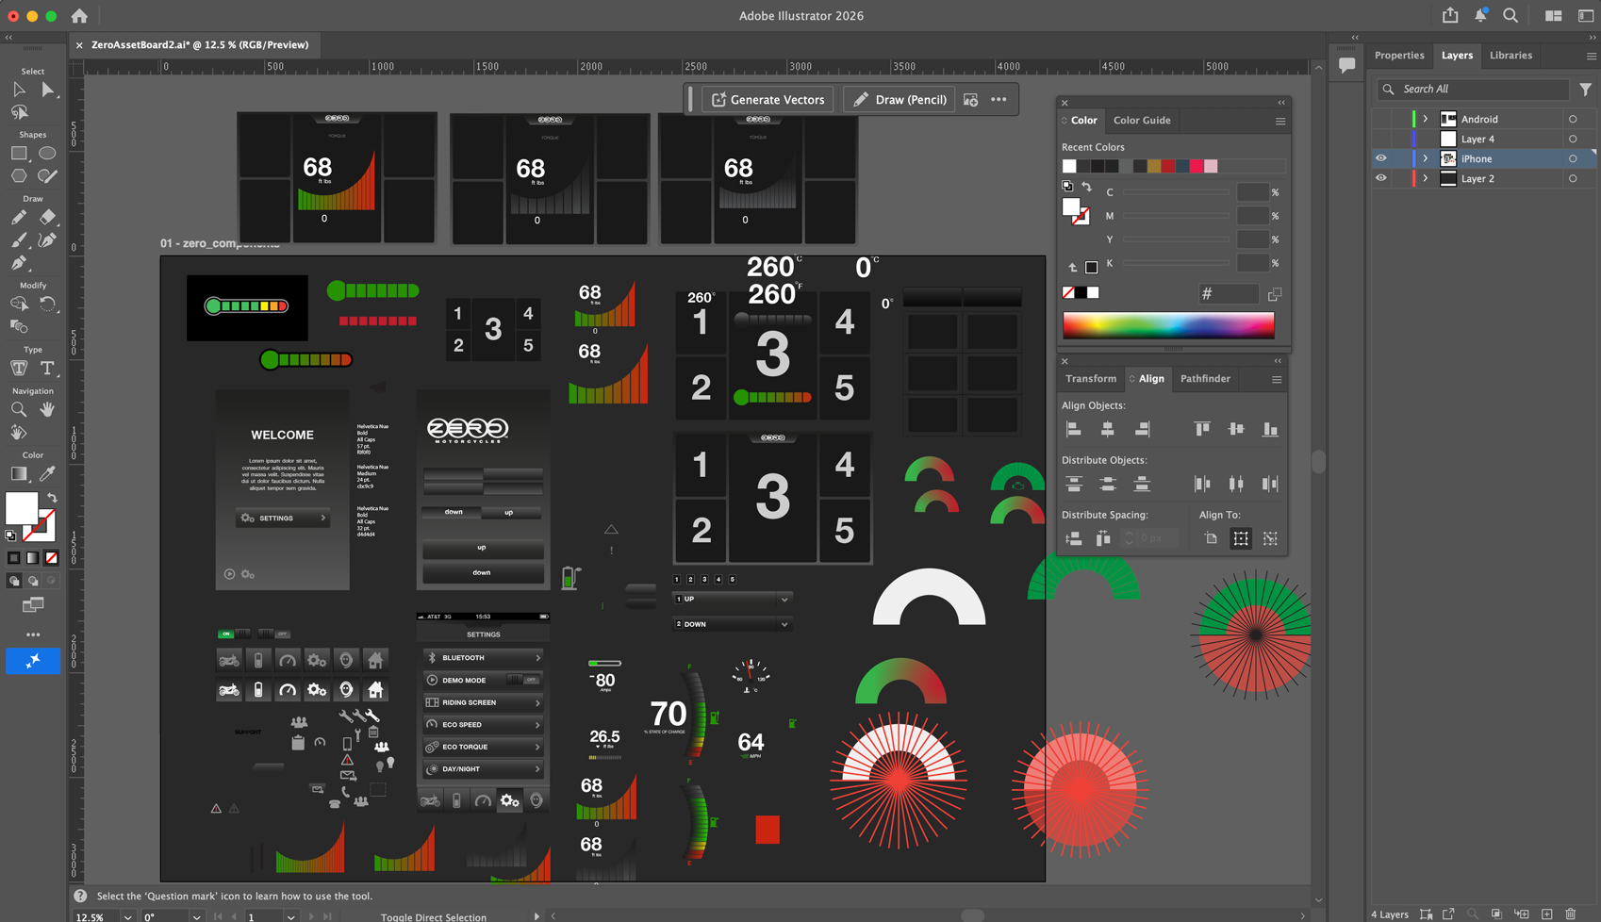Image resolution: width=1601 pixels, height=922 pixels.
Task: Select the Ellipse shape tool
Action: tap(47, 154)
